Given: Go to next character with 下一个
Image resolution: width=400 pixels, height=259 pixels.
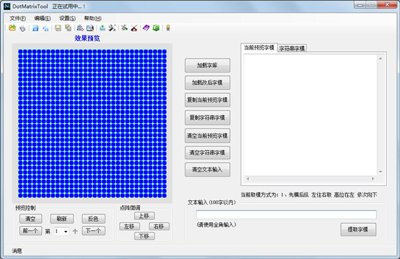Looking at the screenshot, I should 93,231.
